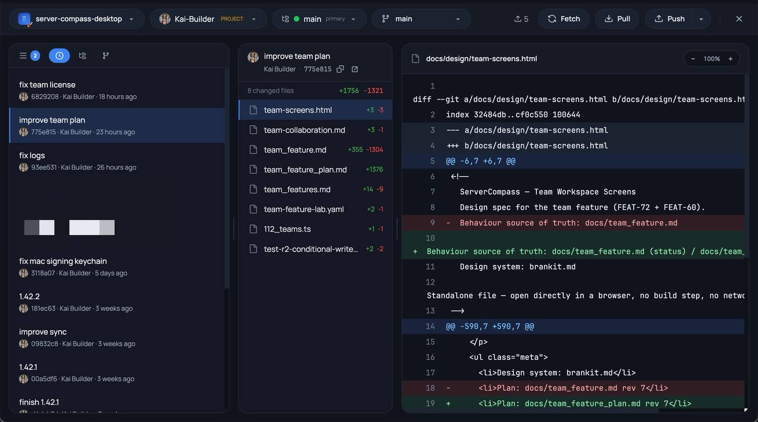Click Kai-Builder project avatar in top bar
The height and width of the screenshot is (422, 758).
tap(165, 19)
